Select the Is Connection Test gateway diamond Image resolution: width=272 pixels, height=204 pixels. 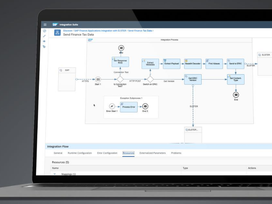(120, 79)
